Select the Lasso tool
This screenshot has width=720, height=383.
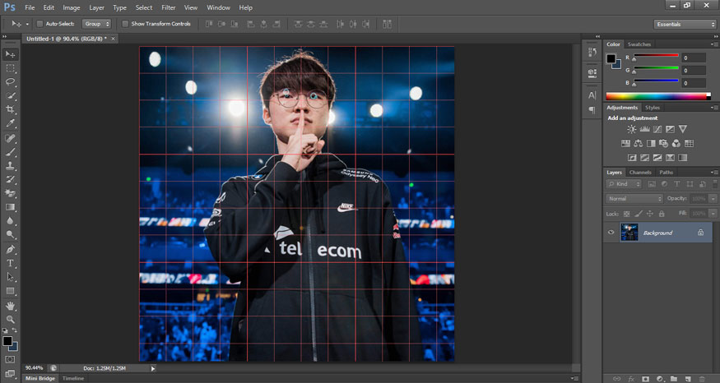point(10,81)
